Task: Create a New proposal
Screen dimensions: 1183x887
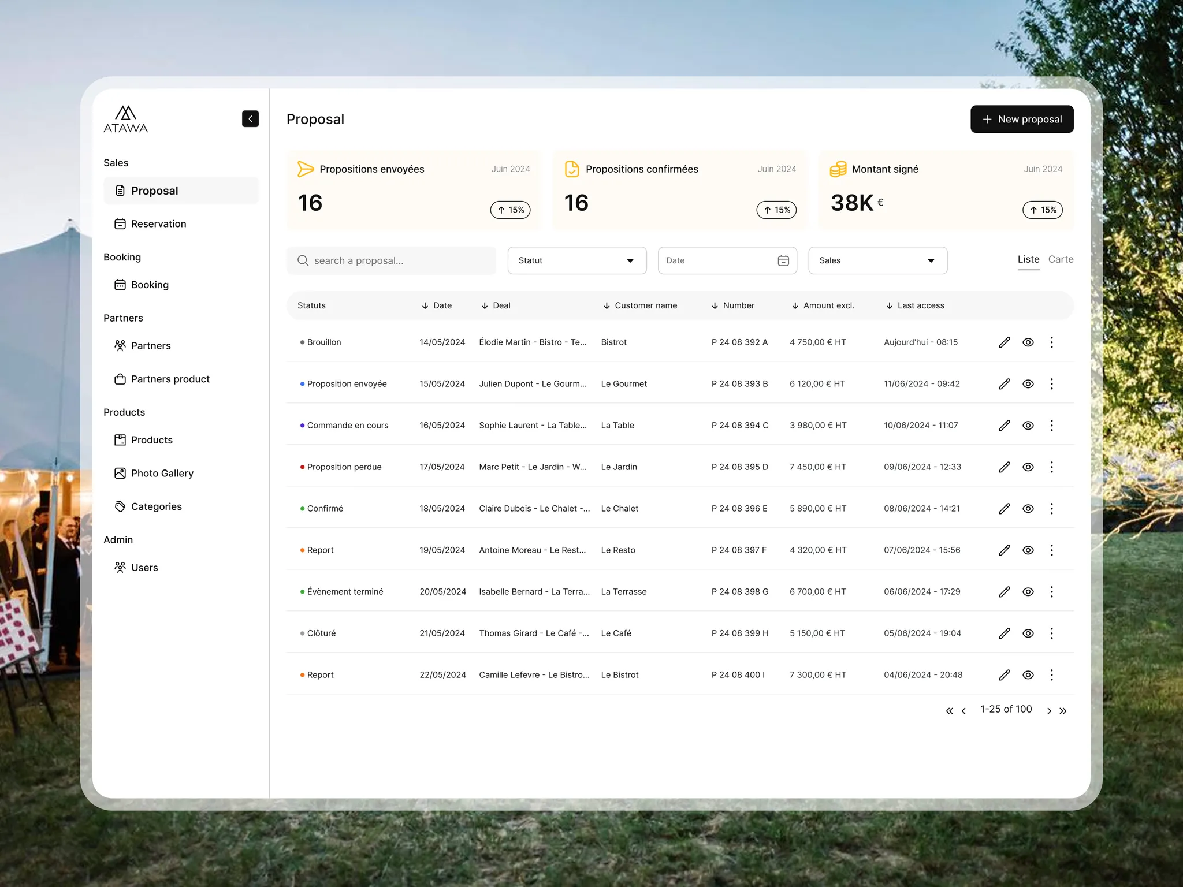Action: click(x=1022, y=119)
